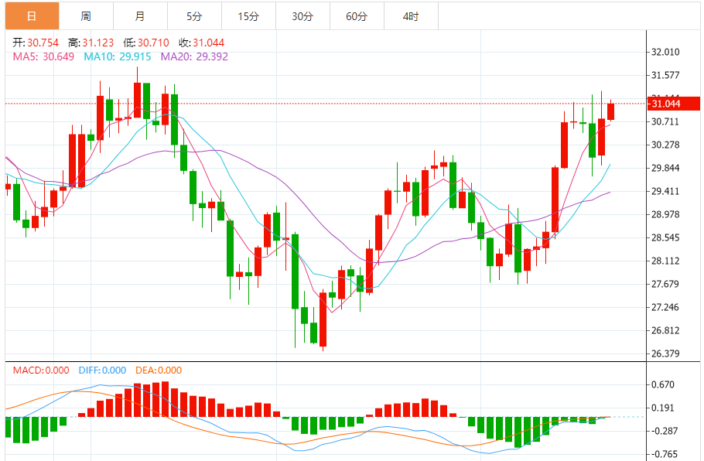Click the 28.112 price axis label

pos(665,261)
